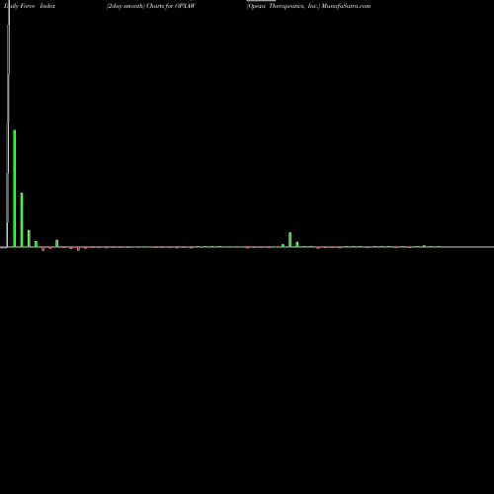Viewport: 494px width, 494px height.
Task: Click the '(2day smooth) Charts for OPXAW' text
Action: point(151,6)
